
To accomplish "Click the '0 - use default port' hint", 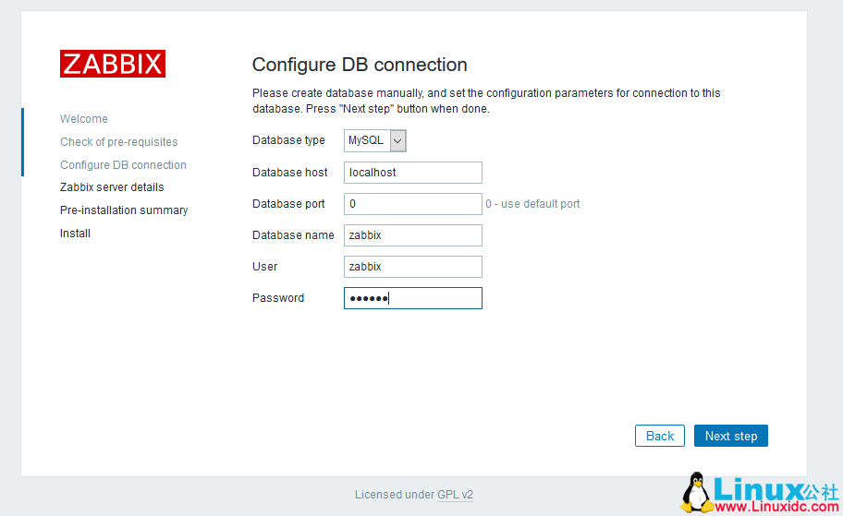I will point(532,204).
